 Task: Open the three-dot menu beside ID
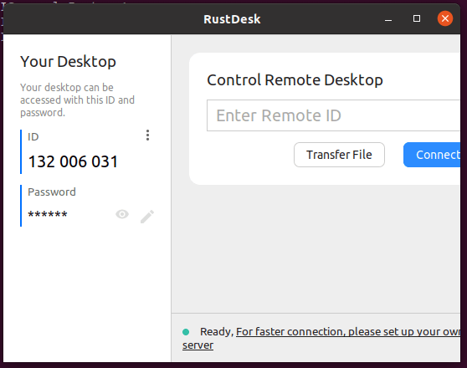tap(147, 135)
